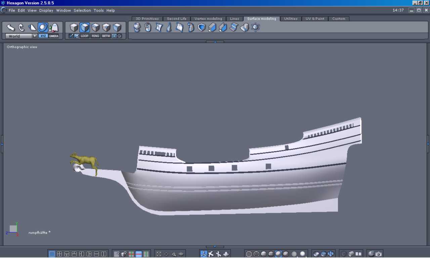Switch to the UV & Paint tab
This screenshot has height=258, width=430.
coord(315,19)
